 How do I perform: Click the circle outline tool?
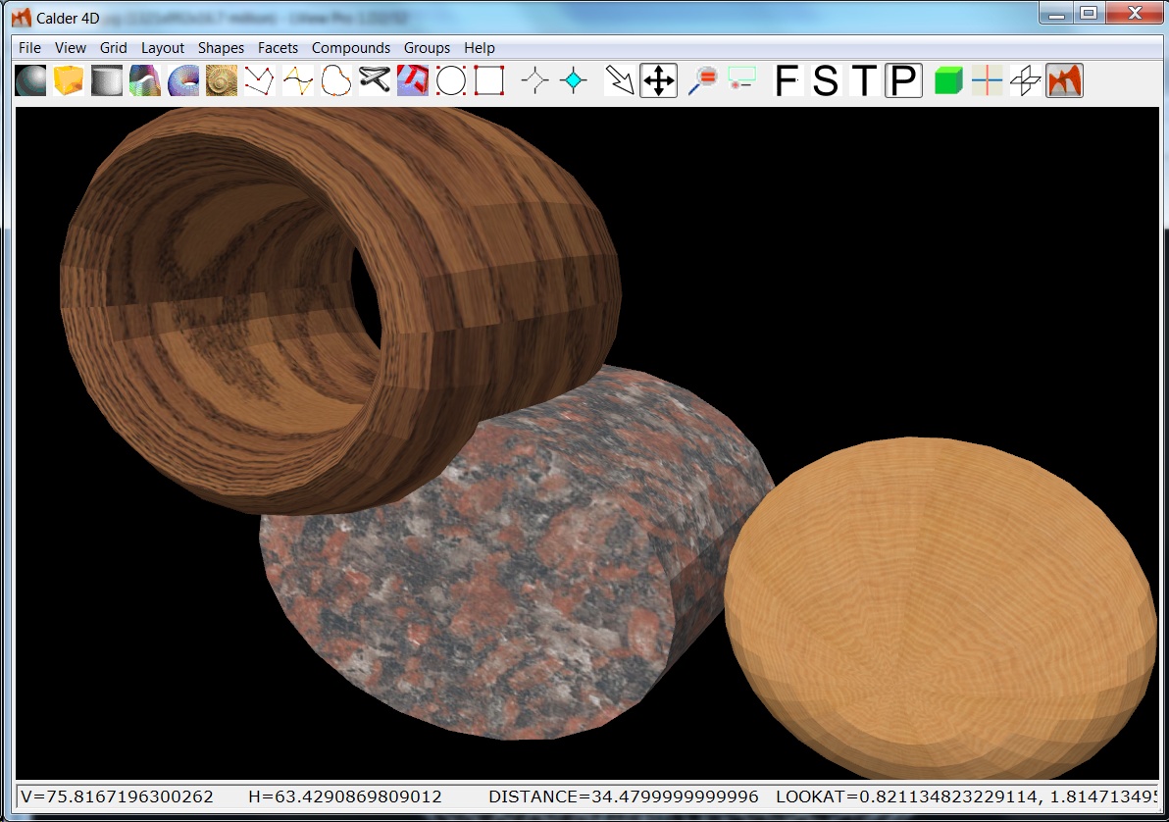(x=450, y=80)
